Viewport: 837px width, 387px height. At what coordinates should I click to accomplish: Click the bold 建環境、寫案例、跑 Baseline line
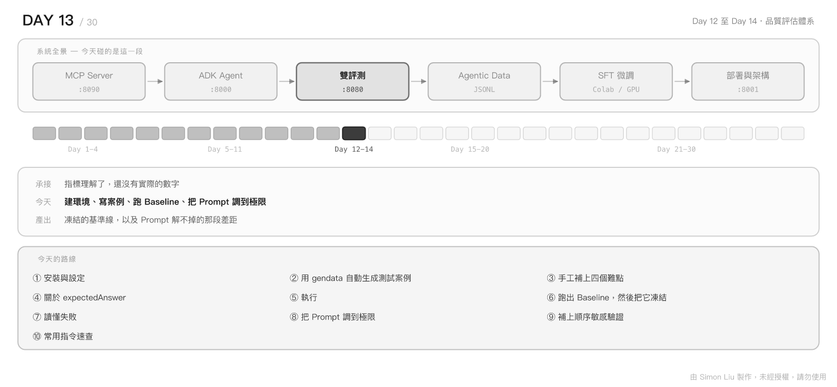click(x=165, y=202)
